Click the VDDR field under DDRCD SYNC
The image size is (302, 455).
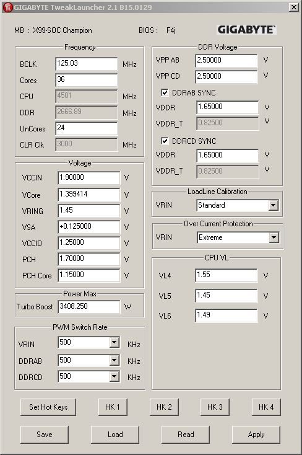tap(227, 155)
